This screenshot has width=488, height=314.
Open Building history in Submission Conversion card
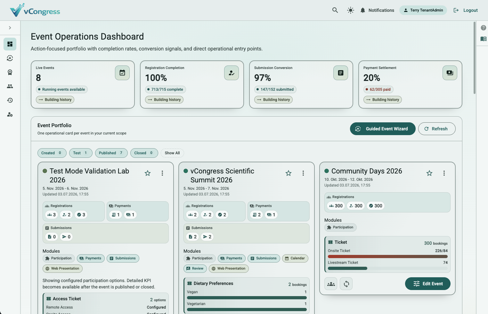(273, 100)
